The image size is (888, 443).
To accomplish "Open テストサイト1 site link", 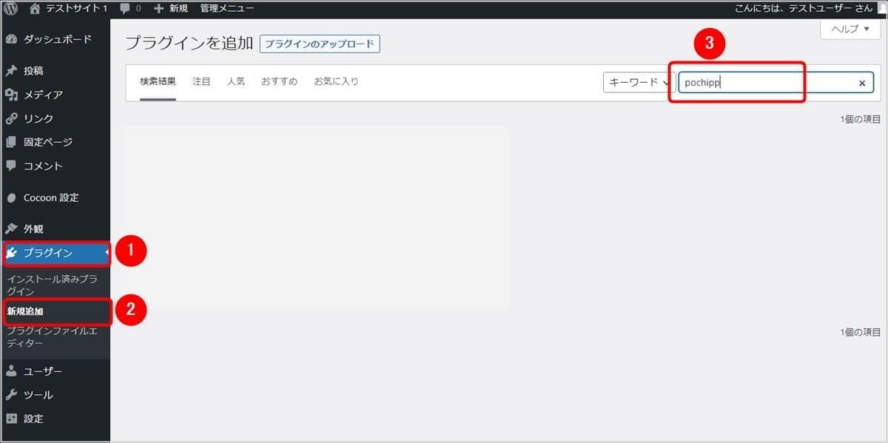I will click(76, 9).
